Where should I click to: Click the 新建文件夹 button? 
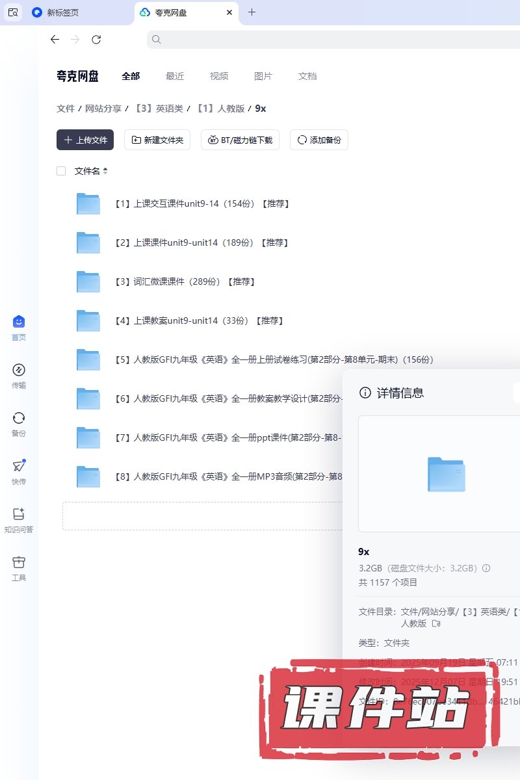tap(157, 140)
